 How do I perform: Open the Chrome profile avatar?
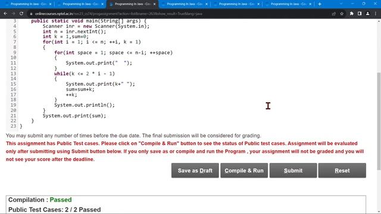(368, 14)
